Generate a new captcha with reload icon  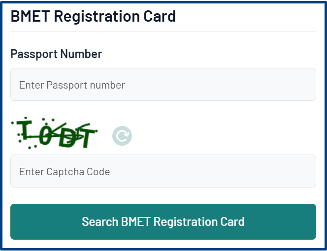122,135
